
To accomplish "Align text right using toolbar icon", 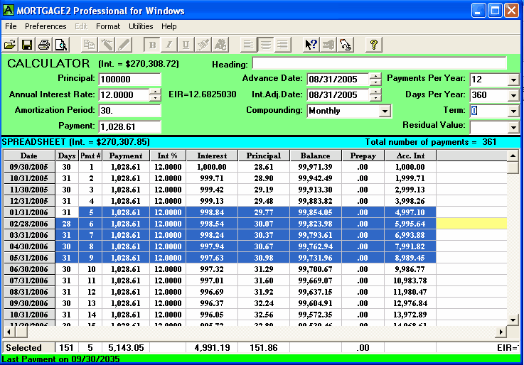I will (x=283, y=45).
